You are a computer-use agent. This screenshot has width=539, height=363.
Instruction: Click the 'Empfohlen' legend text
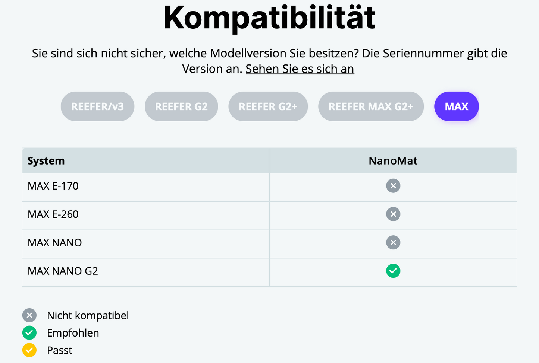click(73, 333)
